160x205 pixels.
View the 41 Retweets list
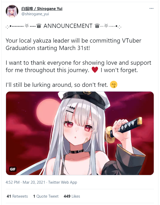tap(17, 196)
